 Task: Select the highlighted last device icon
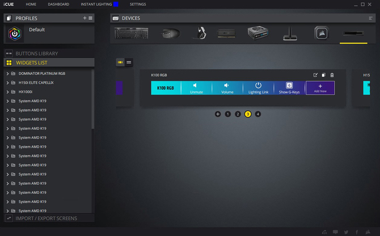(x=353, y=33)
